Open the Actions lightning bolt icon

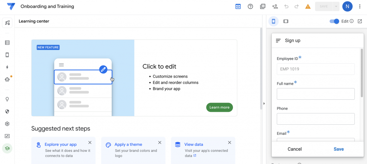click(7, 67)
